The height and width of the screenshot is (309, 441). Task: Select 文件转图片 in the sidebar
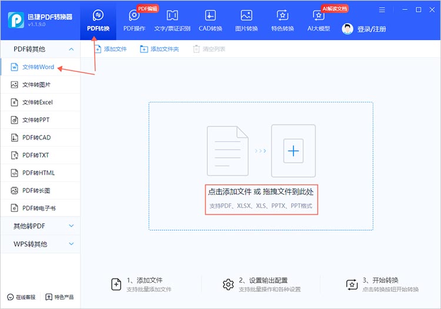click(40, 85)
